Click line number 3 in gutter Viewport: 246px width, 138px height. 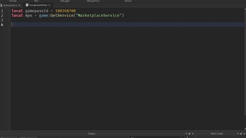tap(2, 20)
